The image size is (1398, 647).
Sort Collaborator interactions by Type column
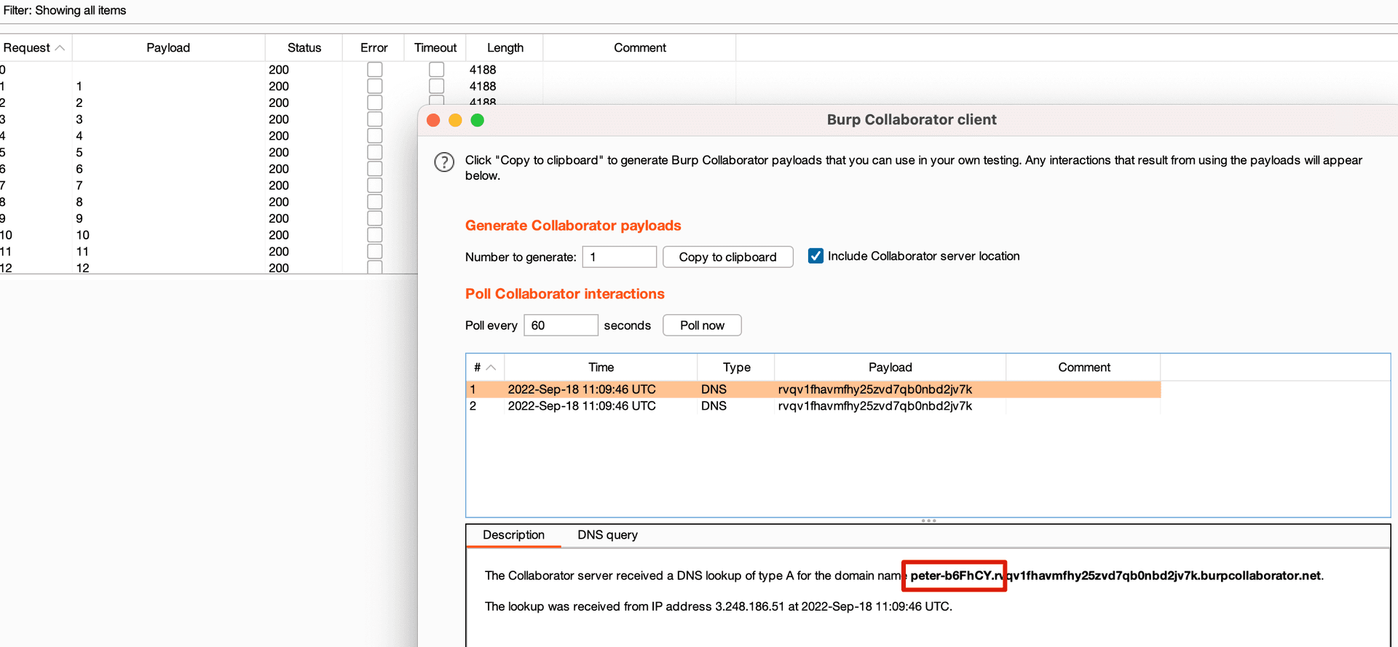pyautogui.click(x=736, y=368)
